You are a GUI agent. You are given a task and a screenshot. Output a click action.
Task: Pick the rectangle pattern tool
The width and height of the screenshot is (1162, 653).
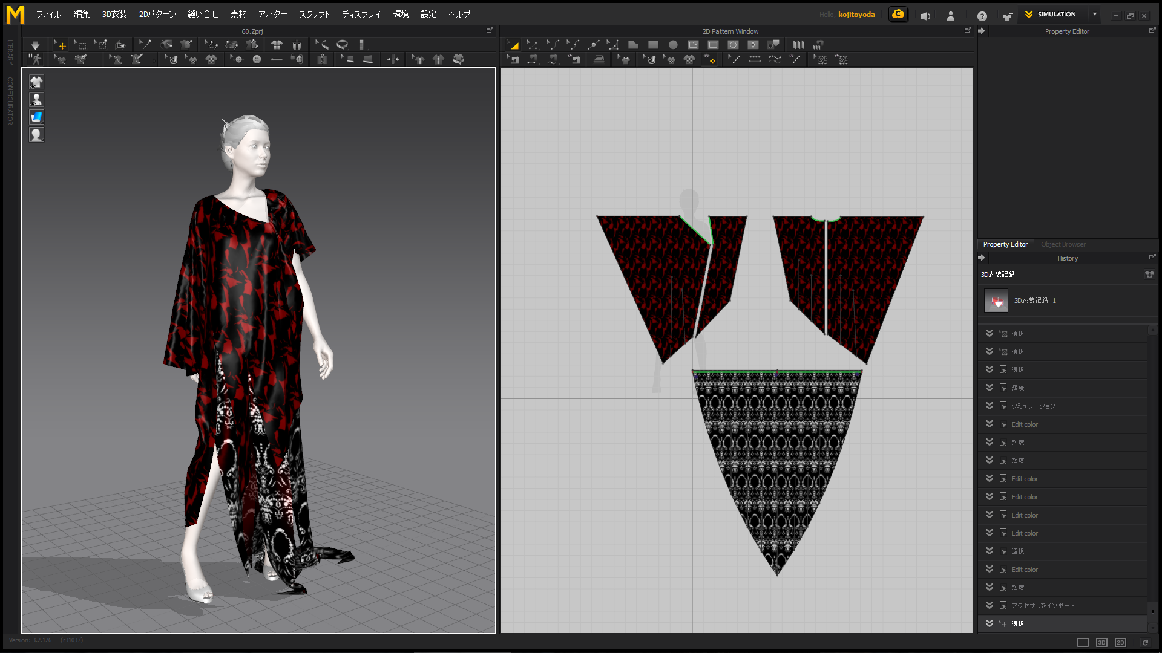(x=653, y=45)
